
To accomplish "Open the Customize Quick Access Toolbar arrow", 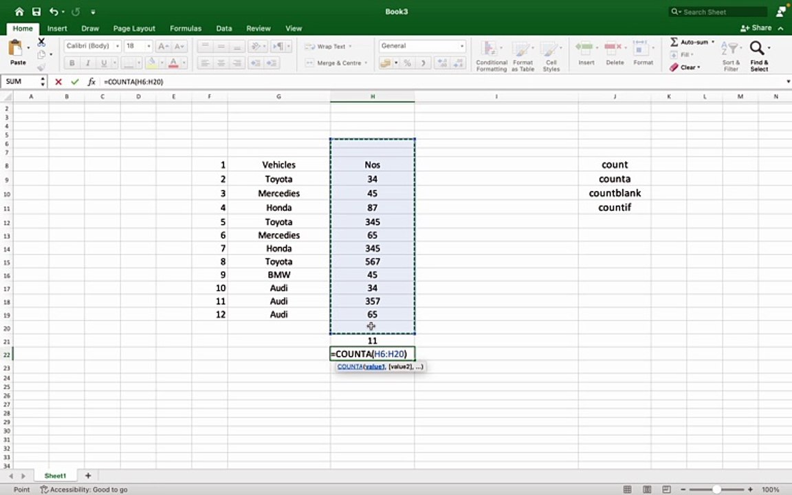I will 93,12.
